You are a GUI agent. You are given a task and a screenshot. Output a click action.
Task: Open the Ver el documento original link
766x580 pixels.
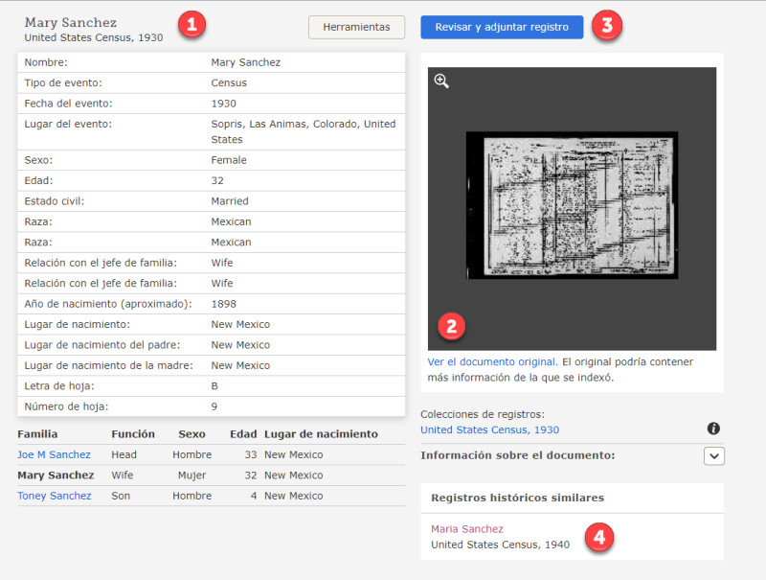pos(492,361)
